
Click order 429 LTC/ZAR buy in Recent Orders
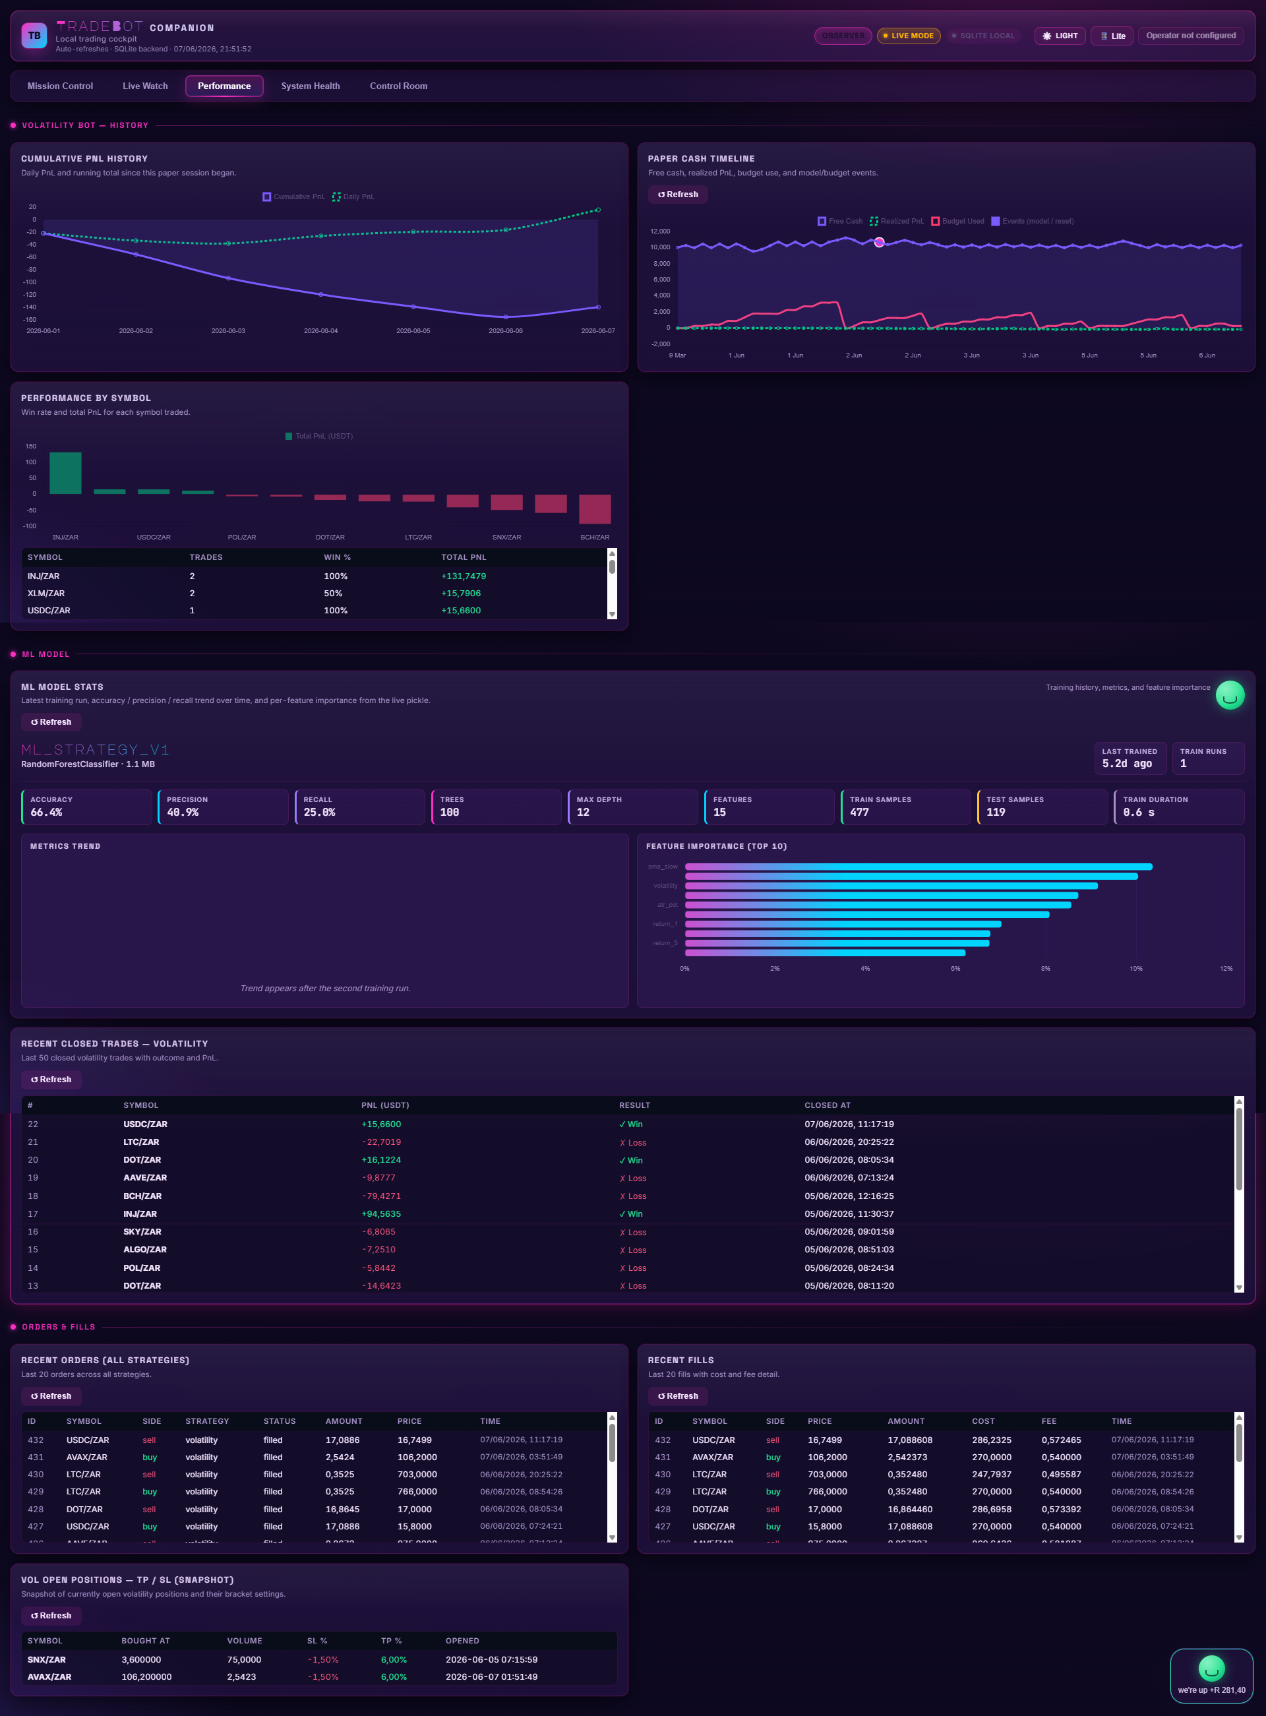(315, 1491)
